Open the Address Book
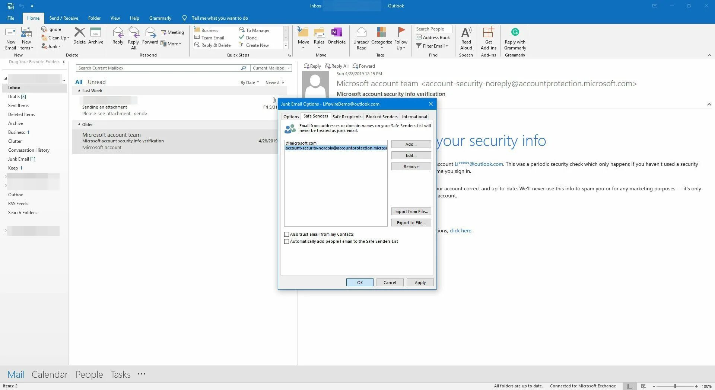The height and width of the screenshot is (390, 715). click(x=433, y=37)
